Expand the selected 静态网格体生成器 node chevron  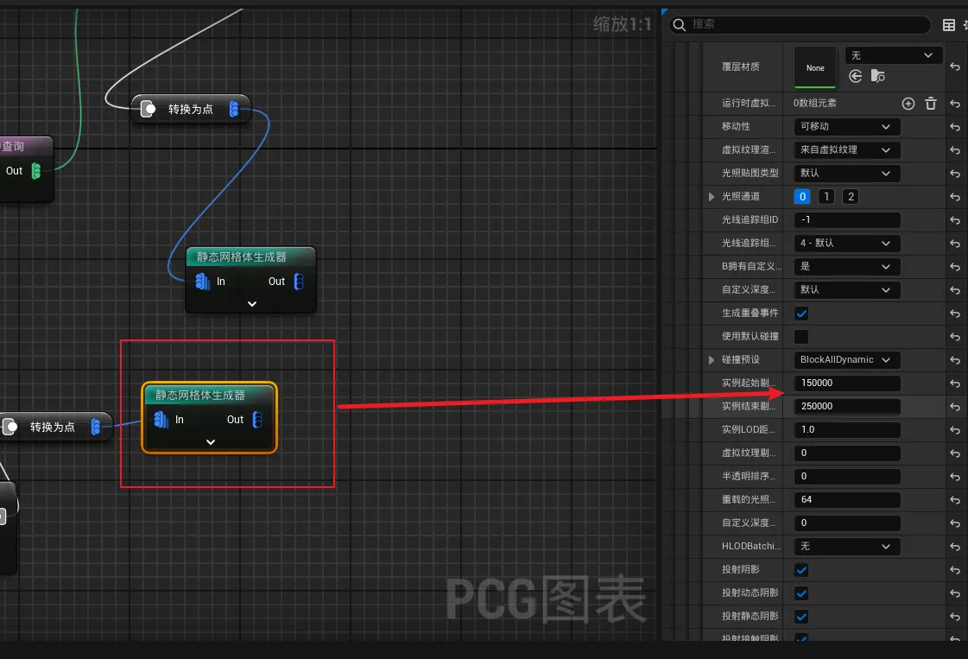(x=210, y=441)
